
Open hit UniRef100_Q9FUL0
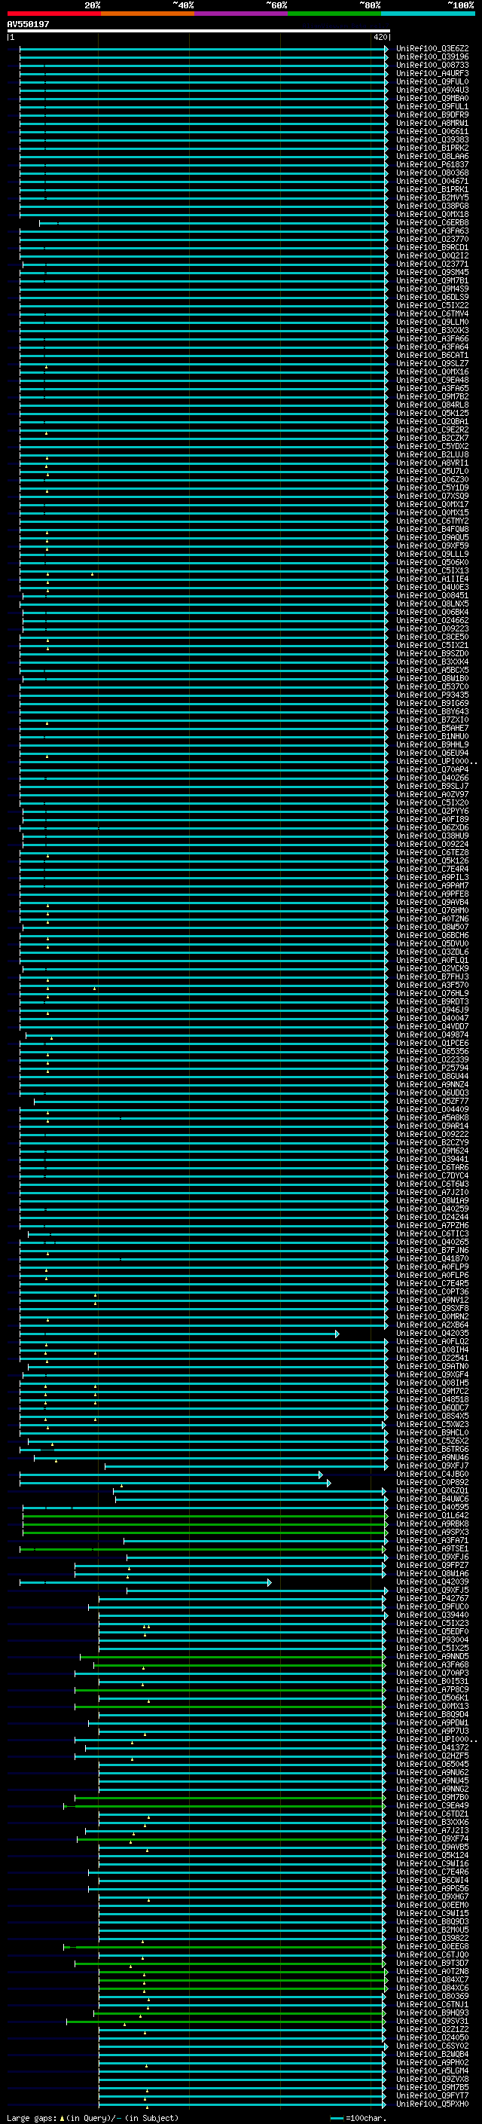[432, 81]
